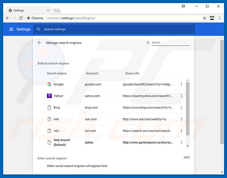Click the search.aol.com query URL
This screenshot has width=227, height=178.
pyautogui.click(x=147, y=131)
